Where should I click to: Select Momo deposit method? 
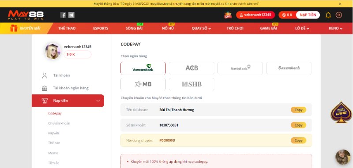[x=53, y=153]
